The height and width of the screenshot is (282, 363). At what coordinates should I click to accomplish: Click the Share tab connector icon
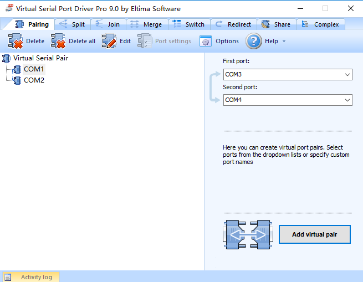click(265, 24)
